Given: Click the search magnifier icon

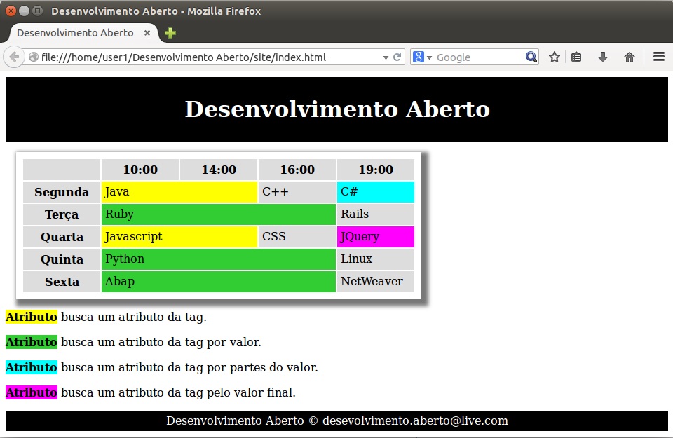Looking at the screenshot, I should point(531,57).
